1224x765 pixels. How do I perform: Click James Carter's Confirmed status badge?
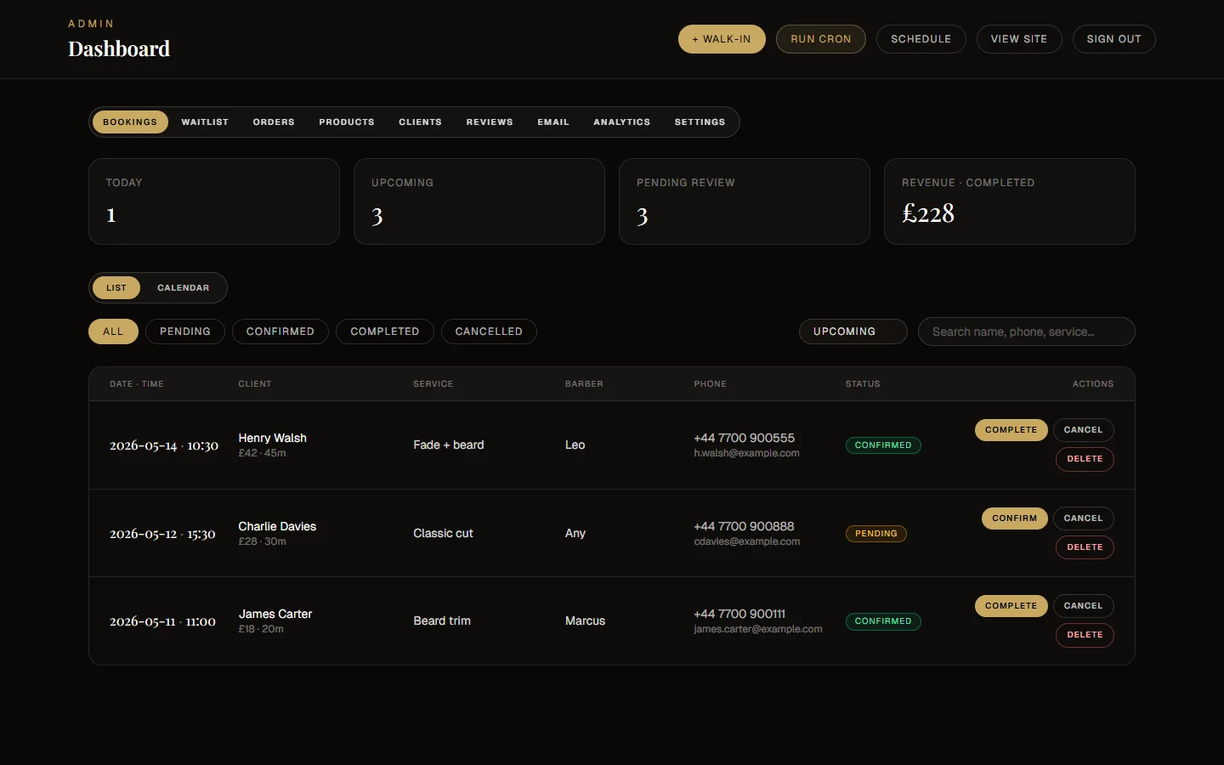point(883,621)
